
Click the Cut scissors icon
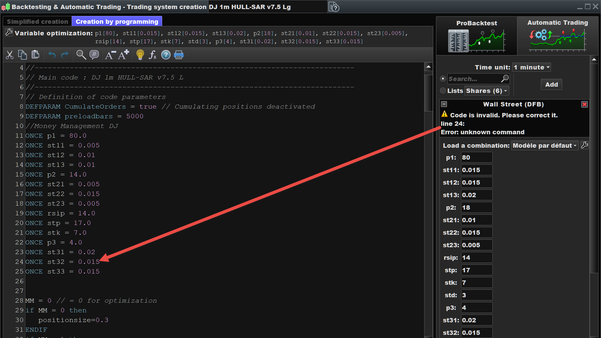10,55
